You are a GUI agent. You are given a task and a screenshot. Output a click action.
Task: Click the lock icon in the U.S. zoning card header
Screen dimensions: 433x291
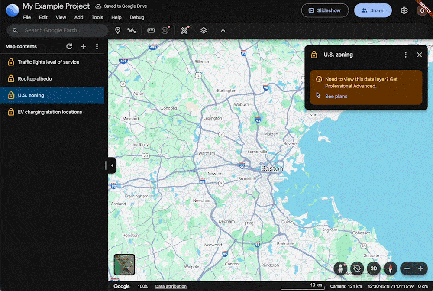coord(314,55)
